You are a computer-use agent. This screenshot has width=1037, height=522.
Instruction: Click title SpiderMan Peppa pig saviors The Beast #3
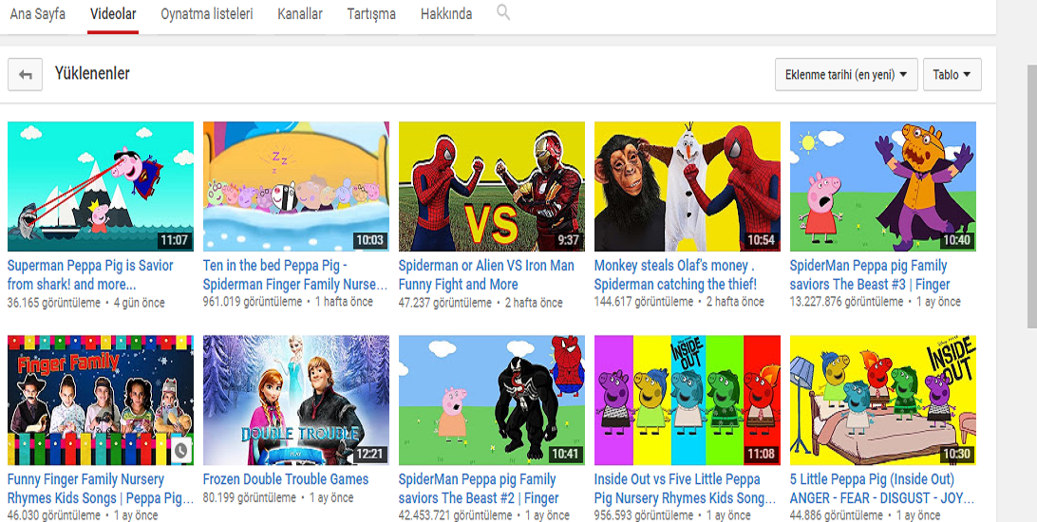pos(870,275)
